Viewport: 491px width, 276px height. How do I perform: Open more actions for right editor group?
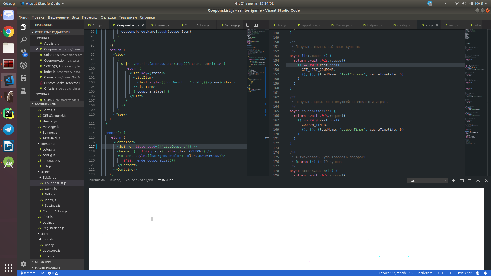click(x=486, y=25)
